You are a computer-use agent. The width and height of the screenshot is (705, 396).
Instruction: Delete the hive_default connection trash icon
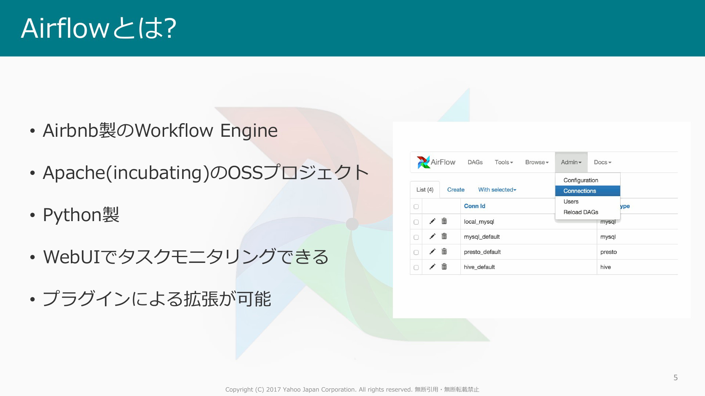tap(444, 267)
